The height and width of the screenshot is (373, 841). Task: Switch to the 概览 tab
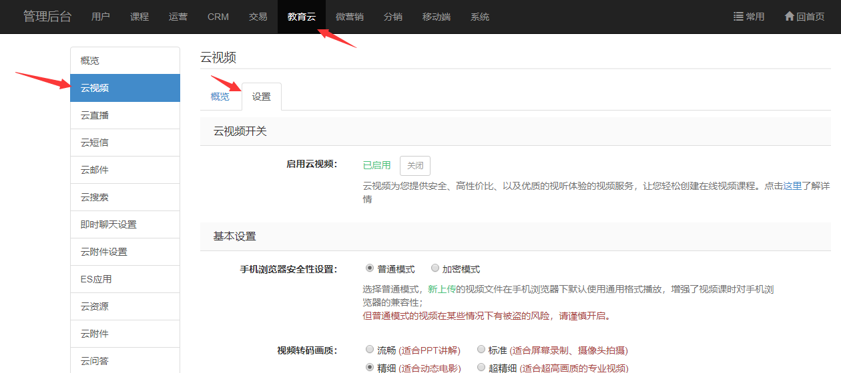click(220, 97)
